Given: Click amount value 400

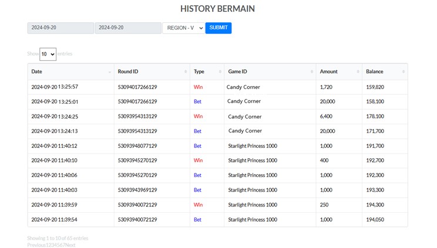Looking at the screenshot, I should point(324,160).
